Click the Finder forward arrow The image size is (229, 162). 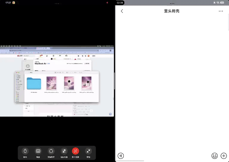[x=28, y=72]
